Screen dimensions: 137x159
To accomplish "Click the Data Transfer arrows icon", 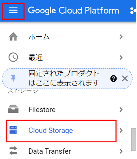I will tap(13, 151).
